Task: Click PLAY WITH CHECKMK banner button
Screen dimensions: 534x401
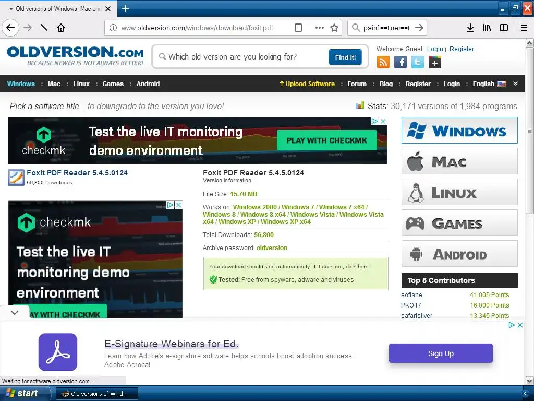Action: 327,140
